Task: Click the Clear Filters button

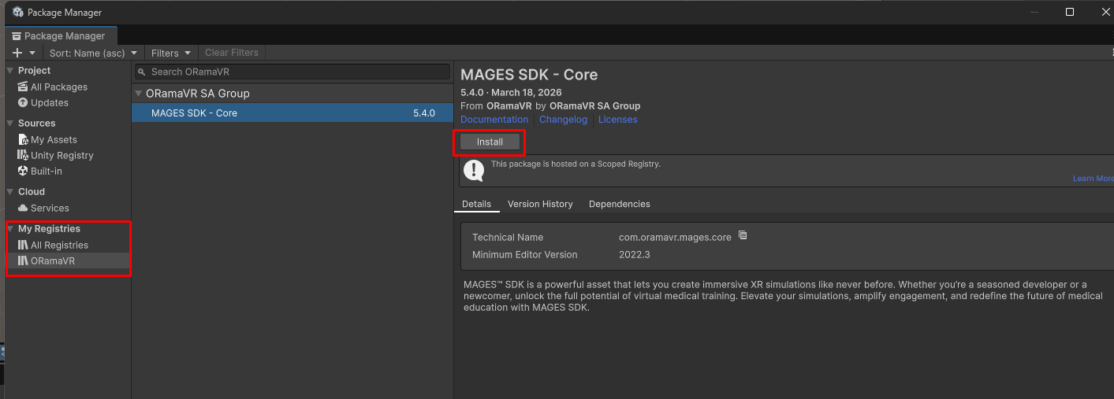Action: (x=232, y=53)
